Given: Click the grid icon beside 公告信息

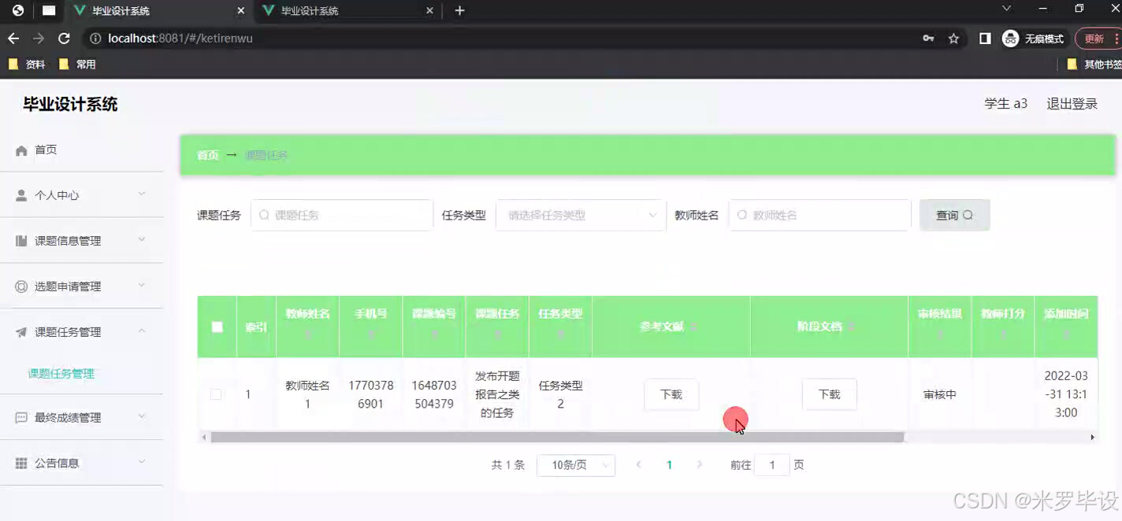Looking at the screenshot, I should click(x=20, y=462).
